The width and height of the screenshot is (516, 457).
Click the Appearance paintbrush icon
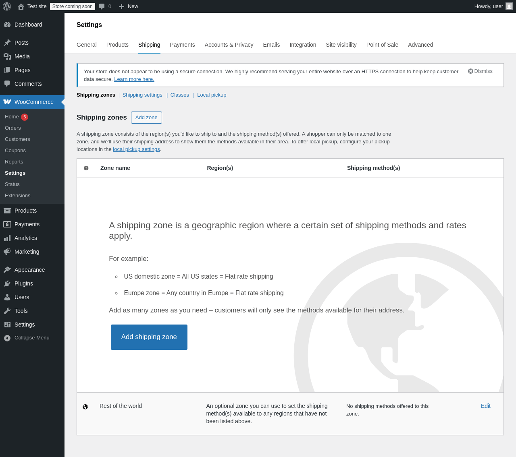click(7, 270)
